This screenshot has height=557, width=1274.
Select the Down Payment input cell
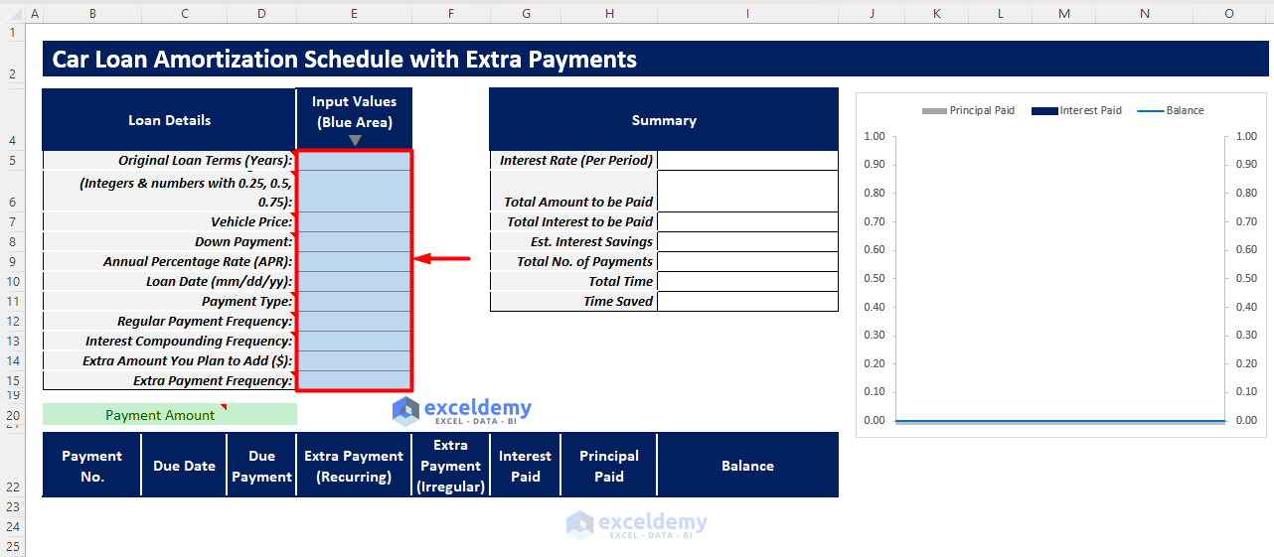pyautogui.click(x=354, y=241)
